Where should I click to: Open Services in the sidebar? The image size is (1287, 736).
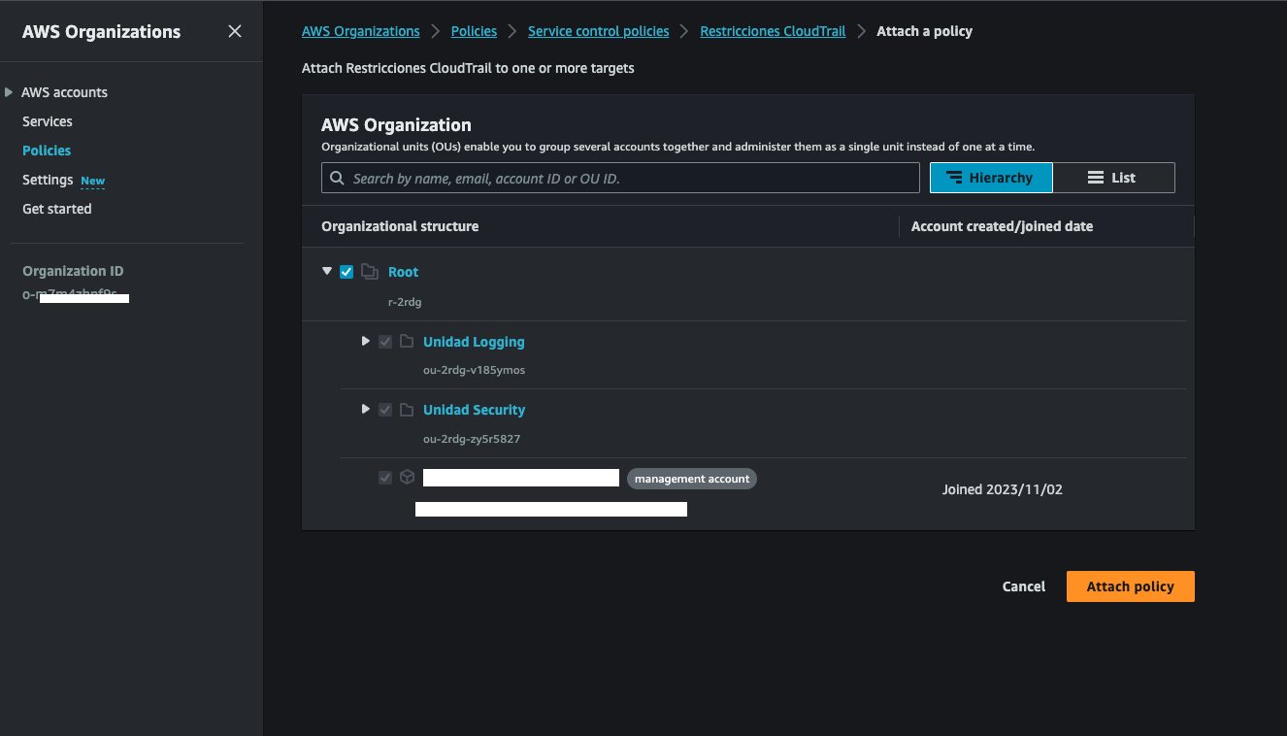48,121
